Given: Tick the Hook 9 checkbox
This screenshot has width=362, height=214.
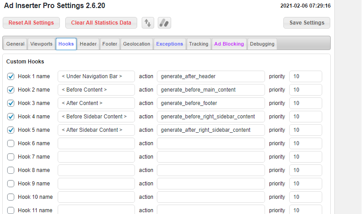Looking at the screenshot, I should click(11, 184).
